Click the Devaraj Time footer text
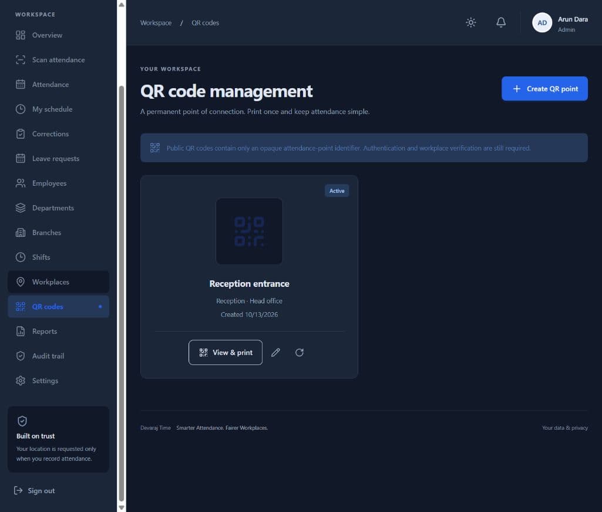Viewport: 602px width, 512px height. point(156,428)
